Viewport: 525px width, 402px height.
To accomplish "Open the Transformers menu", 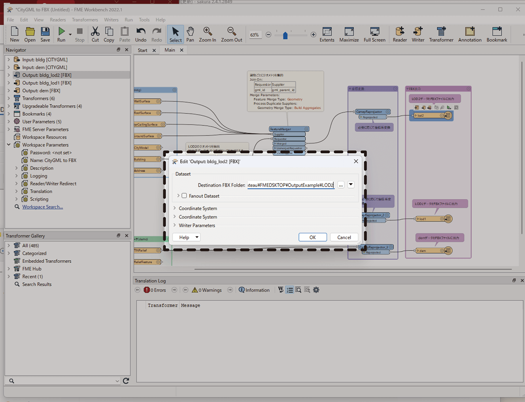I will point(85,20).
